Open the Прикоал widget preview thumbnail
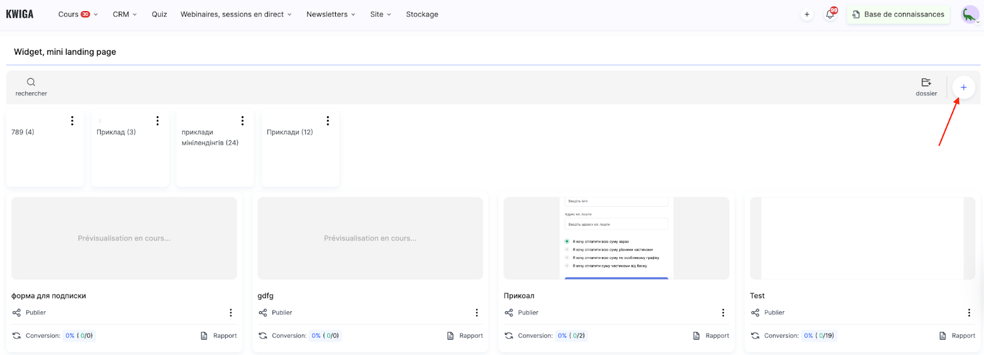 616,238
